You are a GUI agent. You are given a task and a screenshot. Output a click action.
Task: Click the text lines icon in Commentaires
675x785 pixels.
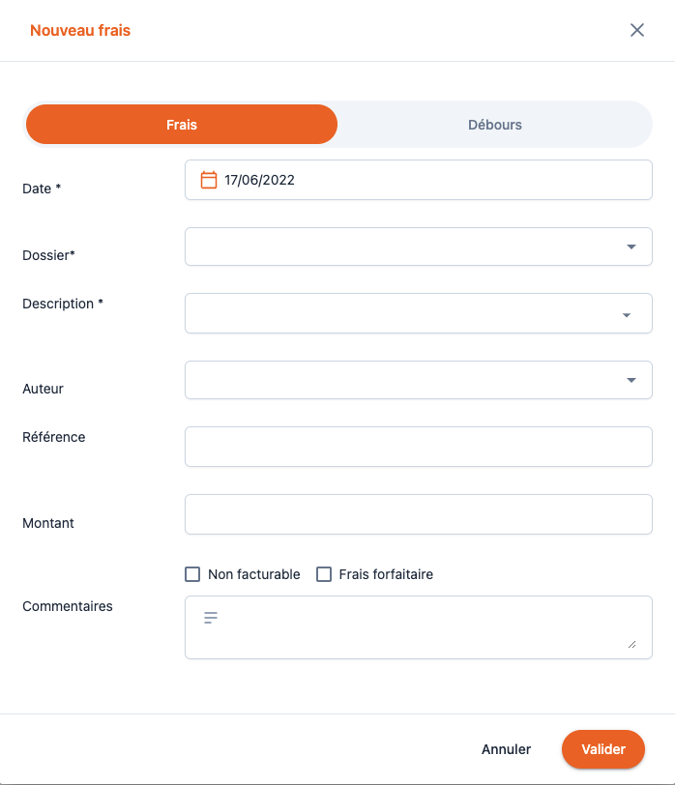tap(211, 617)
